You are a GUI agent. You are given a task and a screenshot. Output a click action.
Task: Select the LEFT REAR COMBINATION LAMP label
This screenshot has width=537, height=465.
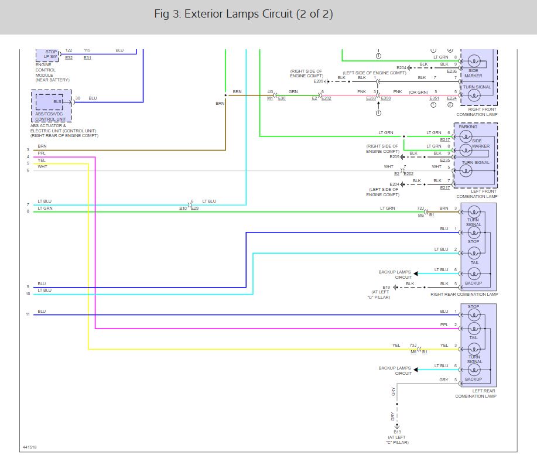pos(476,394)
